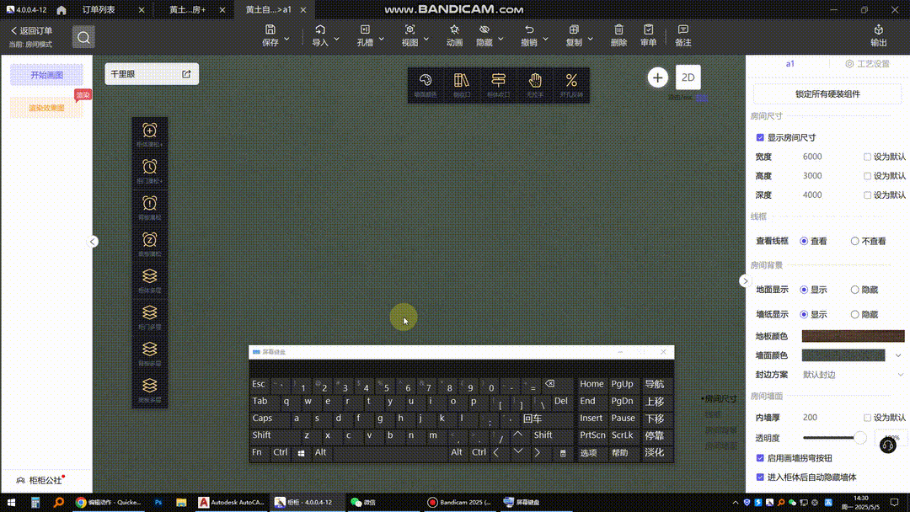Click the magnifier search icon
910x512 pixels.
click(x=83, y=37)
